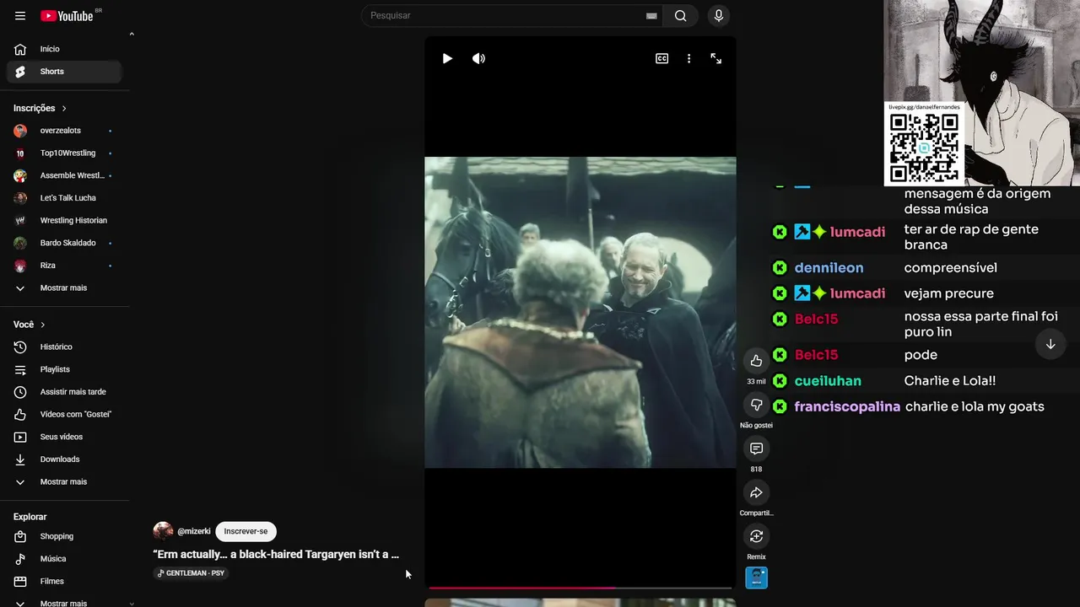Open the Riza channel

64,266
